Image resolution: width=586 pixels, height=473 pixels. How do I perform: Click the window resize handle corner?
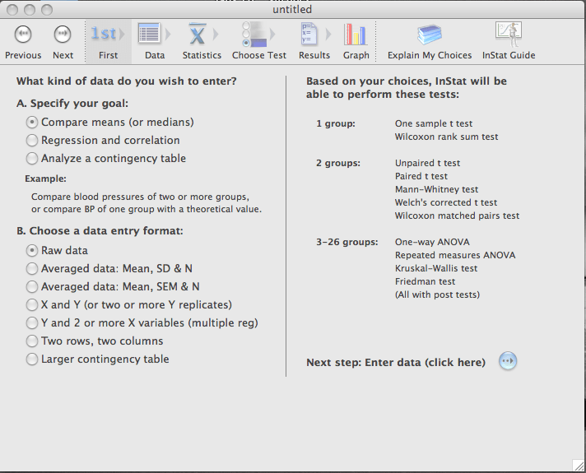tap(578, 466)
